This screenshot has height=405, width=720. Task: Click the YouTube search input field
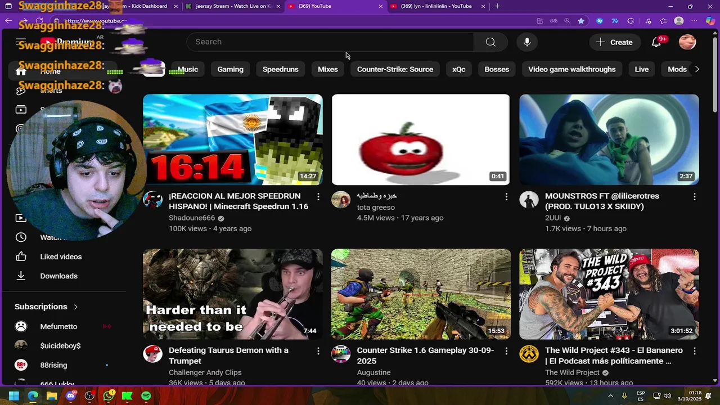click(x=330, y=42)
